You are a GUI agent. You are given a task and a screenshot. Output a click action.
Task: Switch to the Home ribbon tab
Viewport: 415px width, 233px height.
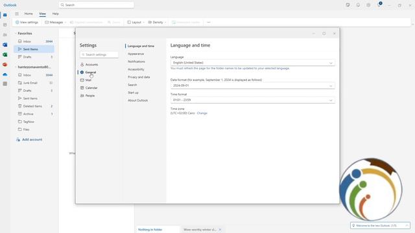coord(29,14)
